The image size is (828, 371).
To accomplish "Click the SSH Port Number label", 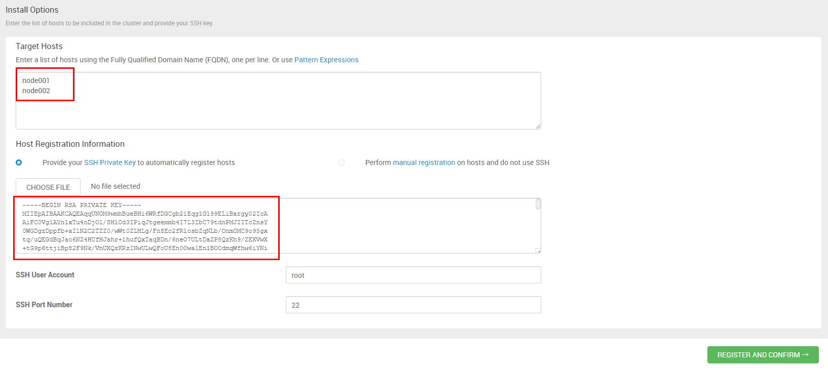I will click(44, 305).
